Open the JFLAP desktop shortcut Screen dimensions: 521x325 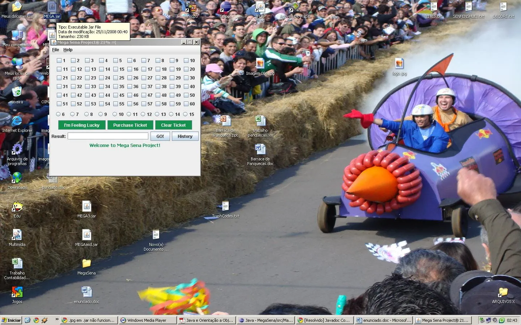[x=260, y=10]
